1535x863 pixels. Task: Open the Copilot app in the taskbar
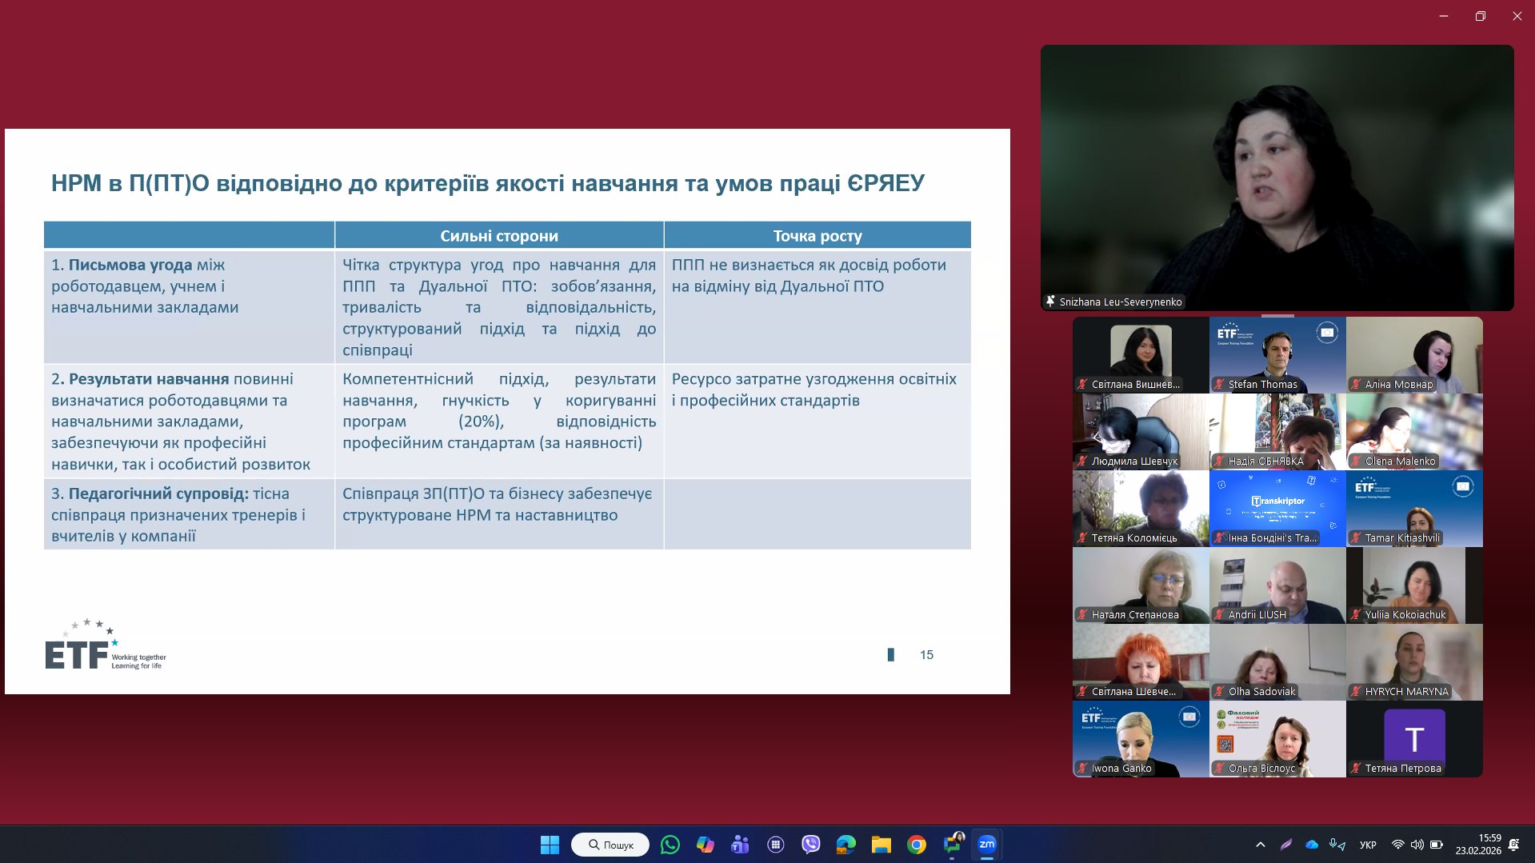tap(705, 845)
